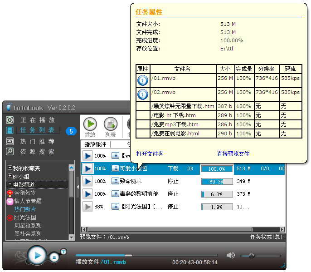The image size is (311, 272).
Task: Open file list icon of 【阳光法国】 task
Action: pos(115,207)
